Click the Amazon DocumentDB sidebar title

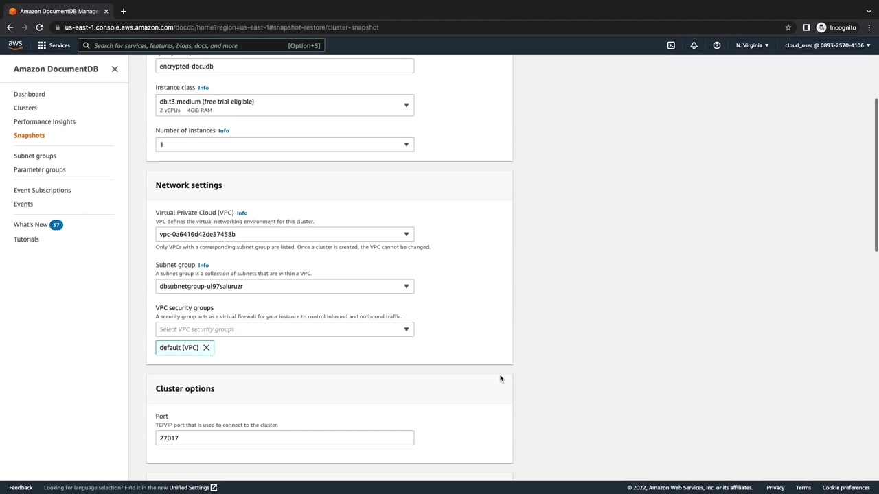click(x=56, y=69)
